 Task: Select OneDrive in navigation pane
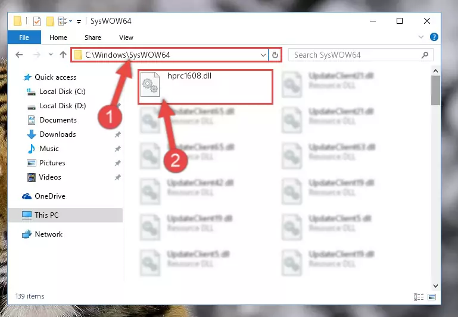coord(50,196)
